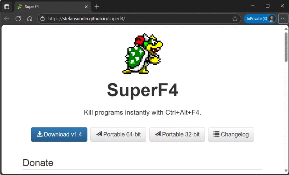The width and height of the screenshot is (289, 175).
Task: Add page to favorites with star icon
Action: [235, 19]
